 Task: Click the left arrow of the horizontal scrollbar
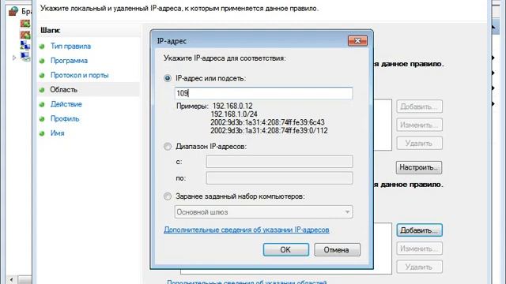[12, 279]
